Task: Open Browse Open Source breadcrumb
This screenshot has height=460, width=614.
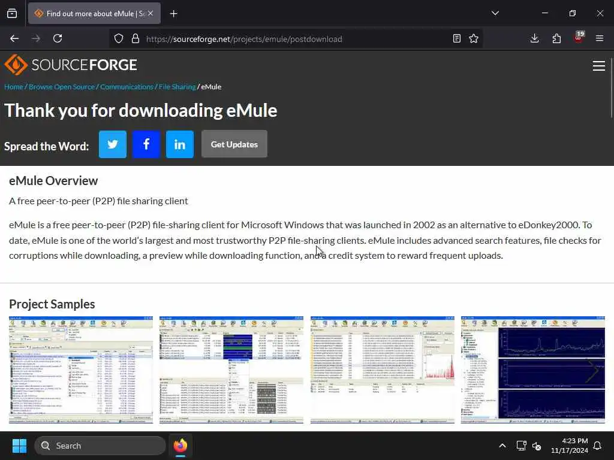Action: [62, 87]
